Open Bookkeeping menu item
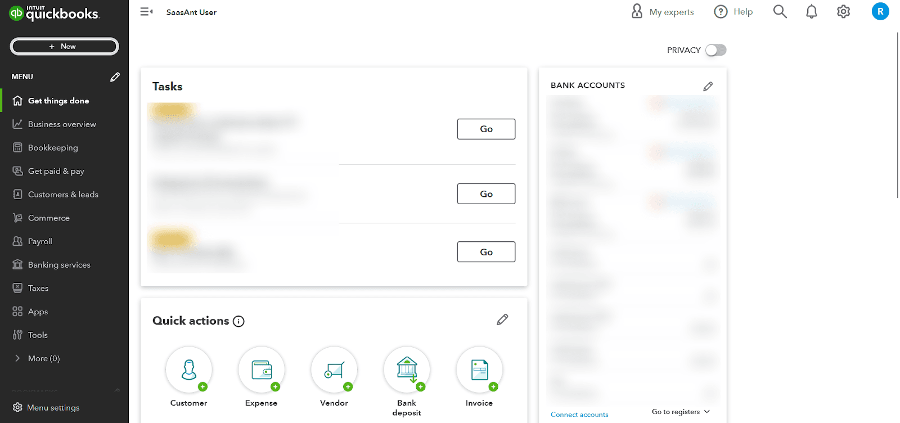The height and width of the screenshot is (423, 900). 64,147
